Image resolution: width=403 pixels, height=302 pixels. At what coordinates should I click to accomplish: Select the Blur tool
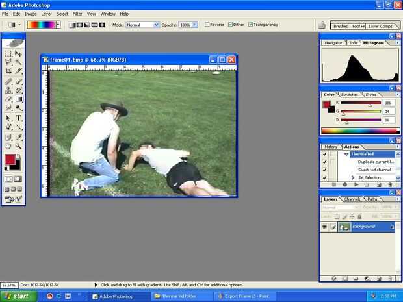8,108
